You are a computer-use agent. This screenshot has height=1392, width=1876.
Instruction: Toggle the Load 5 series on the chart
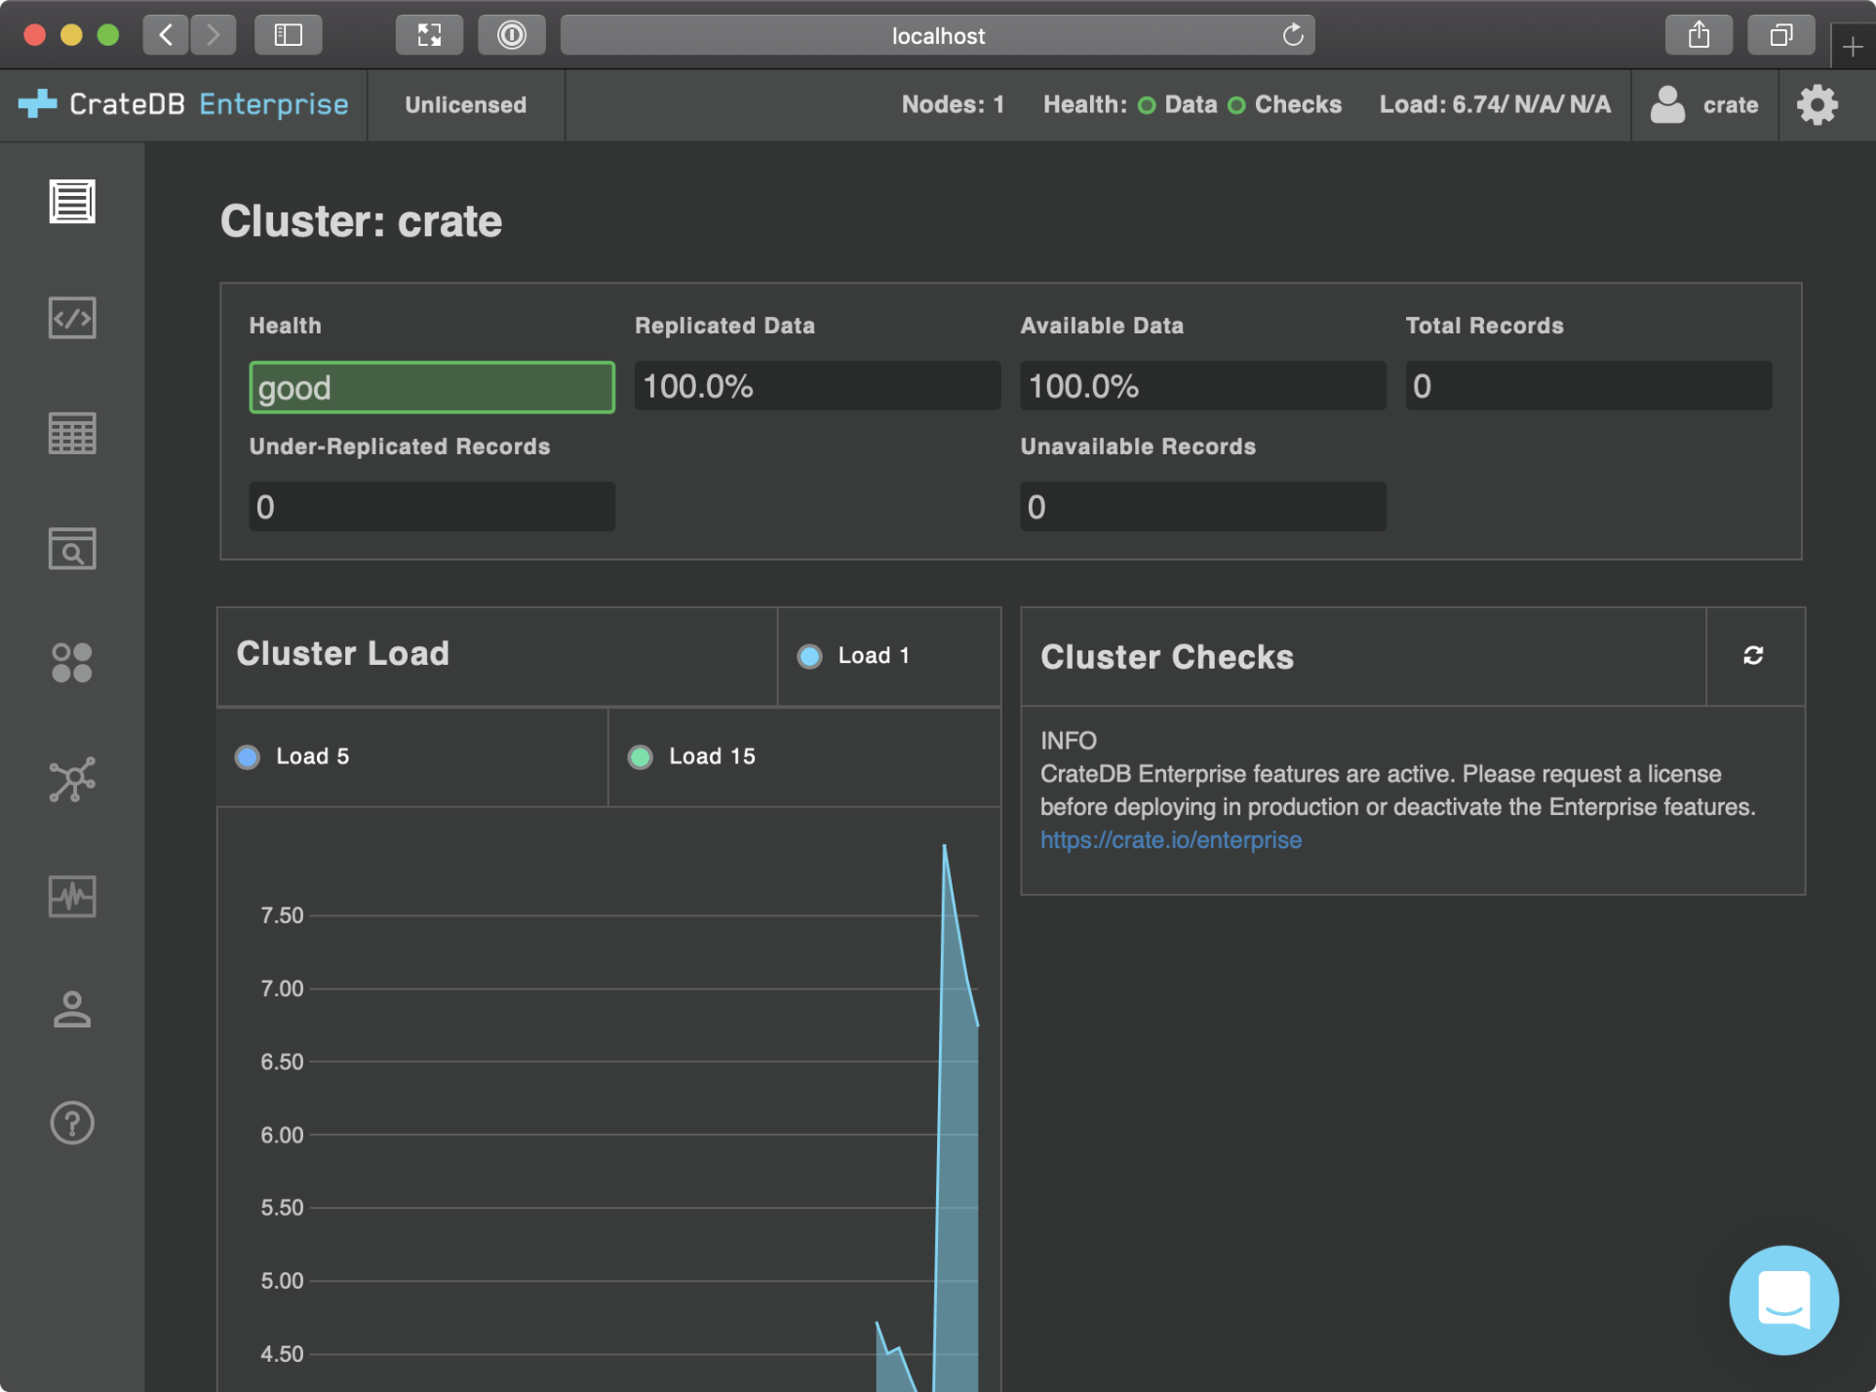point(294,756)
